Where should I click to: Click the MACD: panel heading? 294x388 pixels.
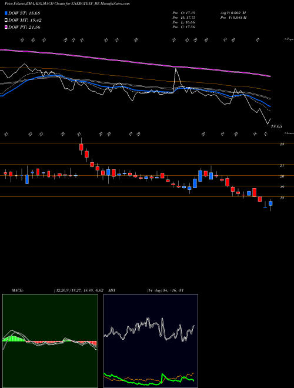coord(18,290)
